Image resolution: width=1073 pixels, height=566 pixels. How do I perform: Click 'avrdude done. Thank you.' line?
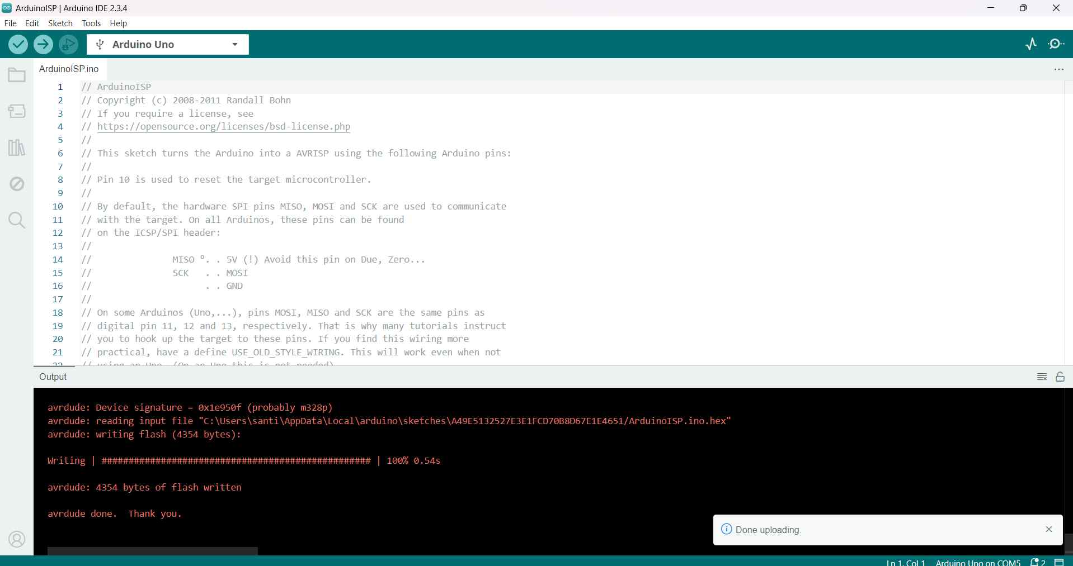[x=115, y=514]
